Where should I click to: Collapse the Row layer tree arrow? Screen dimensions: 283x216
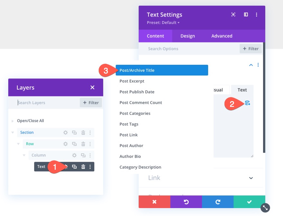click(18, 144)
